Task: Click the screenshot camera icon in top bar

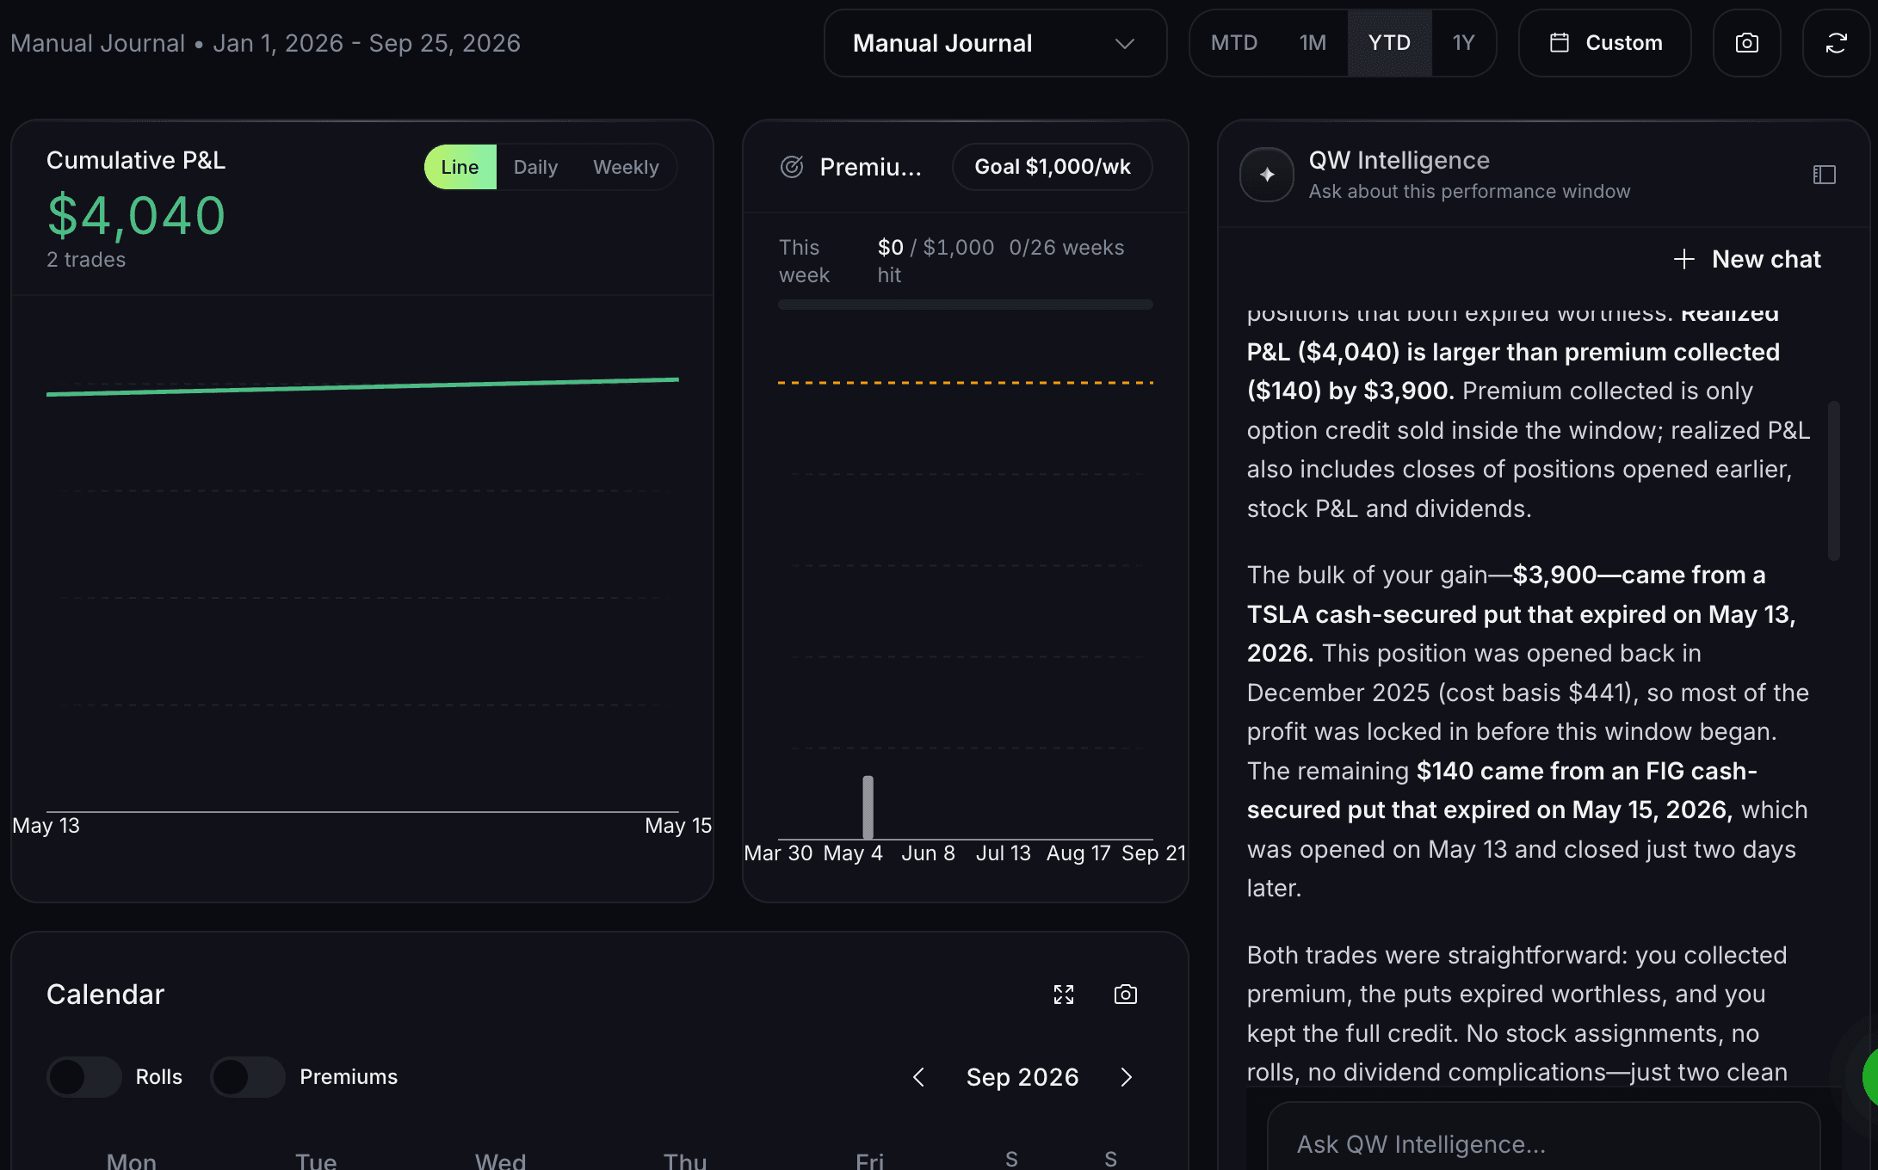Action: pyautogui.click(x=1746, y=43)
